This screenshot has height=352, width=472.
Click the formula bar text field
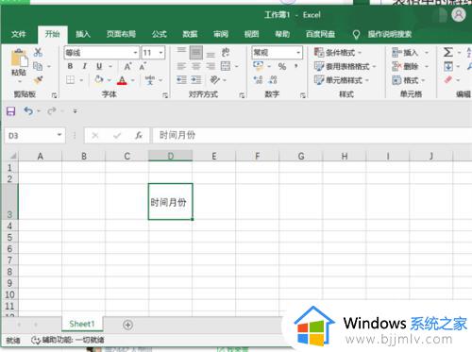click(x=312, y=136)
